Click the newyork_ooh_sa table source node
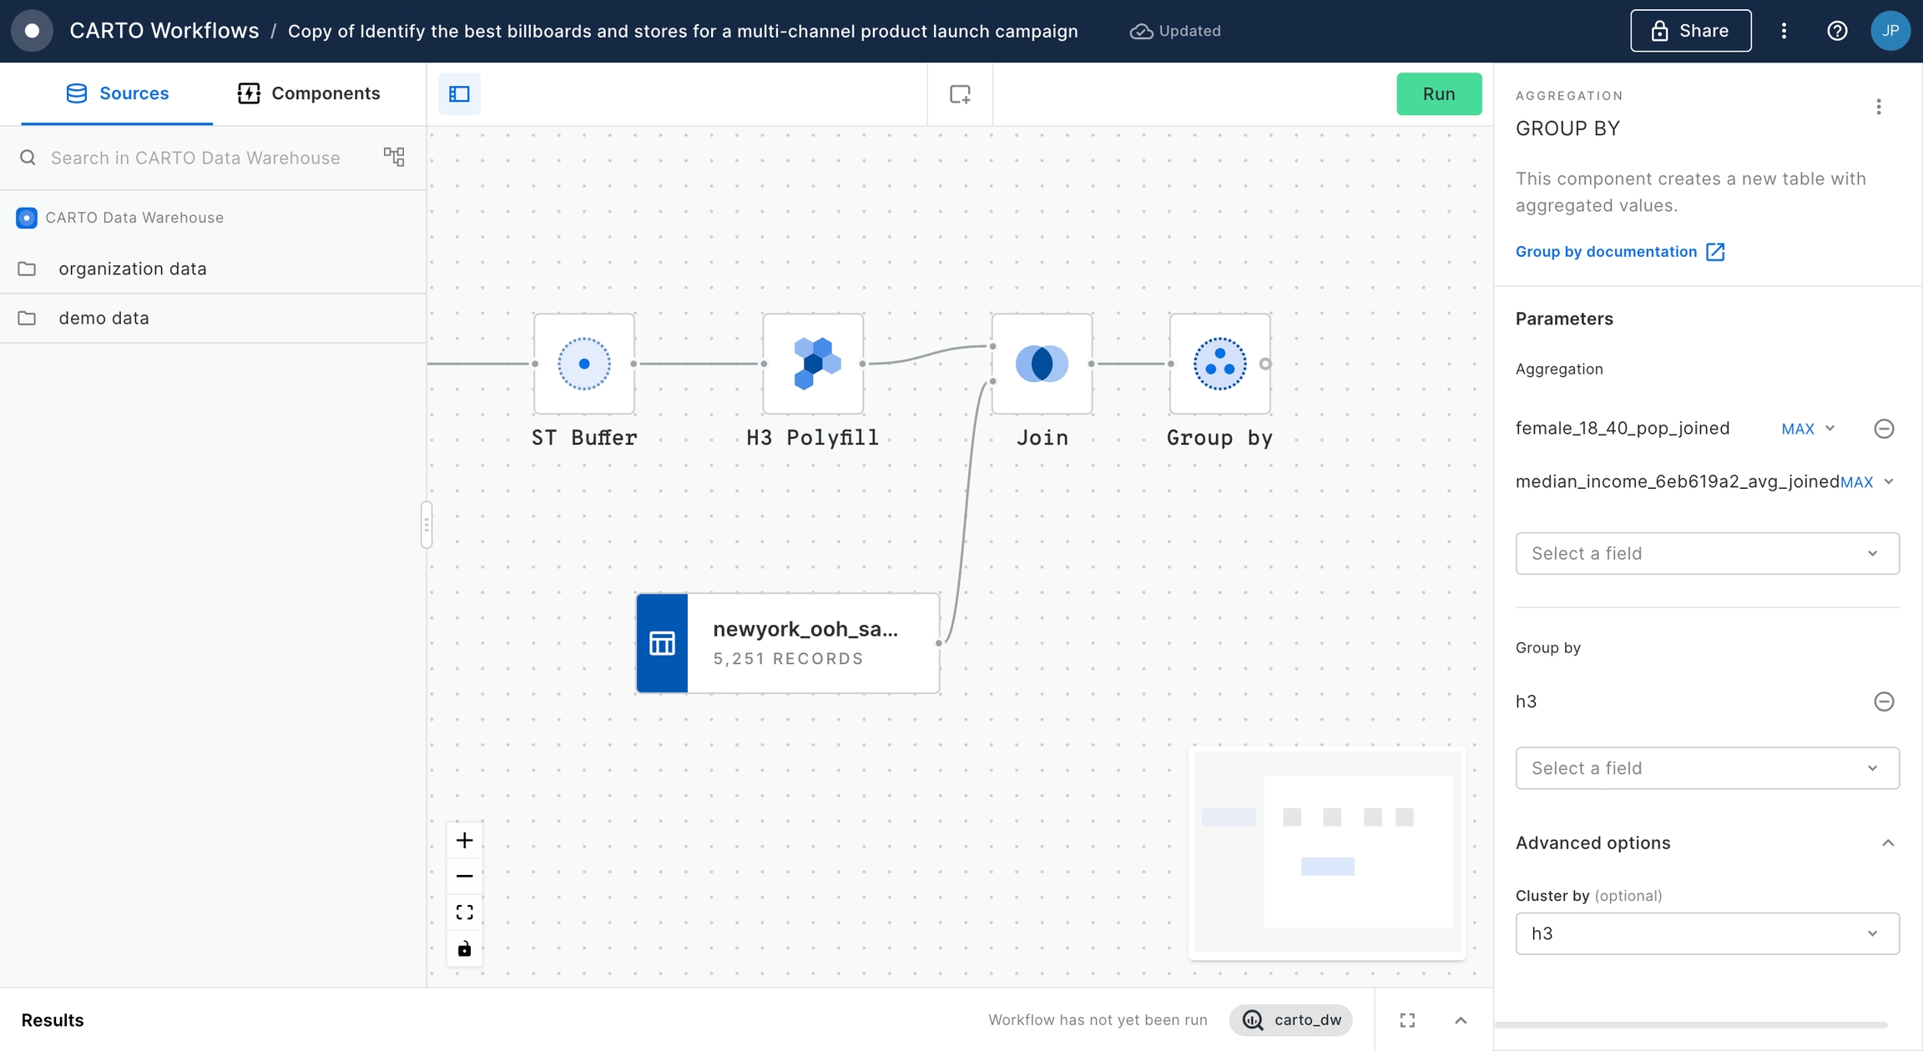 pyautogui.click(x=787, y=643)
